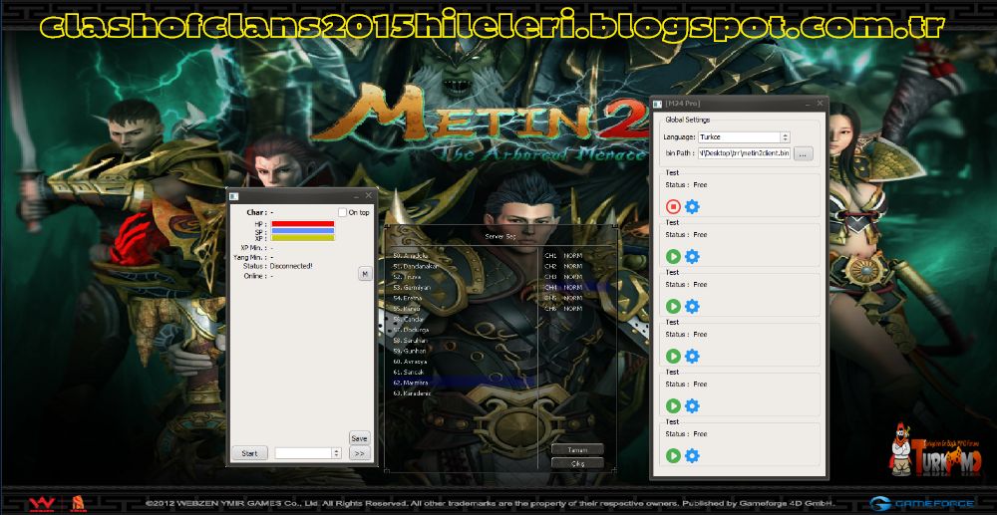Start the fourth Test slot with play icon
Screen dimensions: 997x515
[673, 357]
